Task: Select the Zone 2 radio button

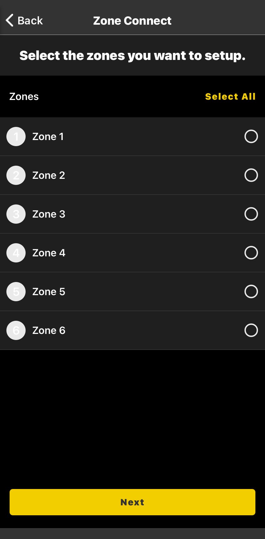Action: (x=251, y=175)
